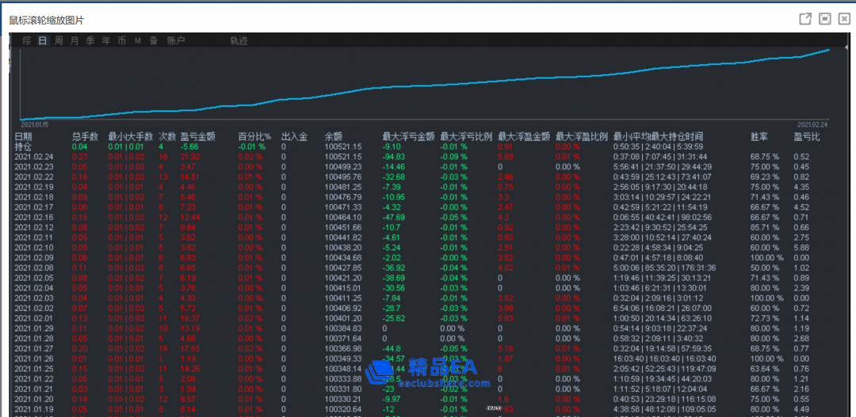Click the 日期 column header

24,137
